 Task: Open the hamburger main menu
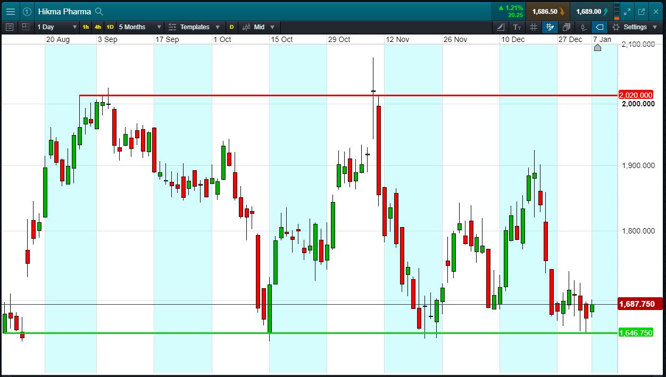[x=11, y=11]
